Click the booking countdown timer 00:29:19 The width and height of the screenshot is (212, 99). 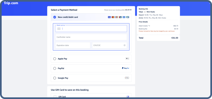tap(128, 10)
